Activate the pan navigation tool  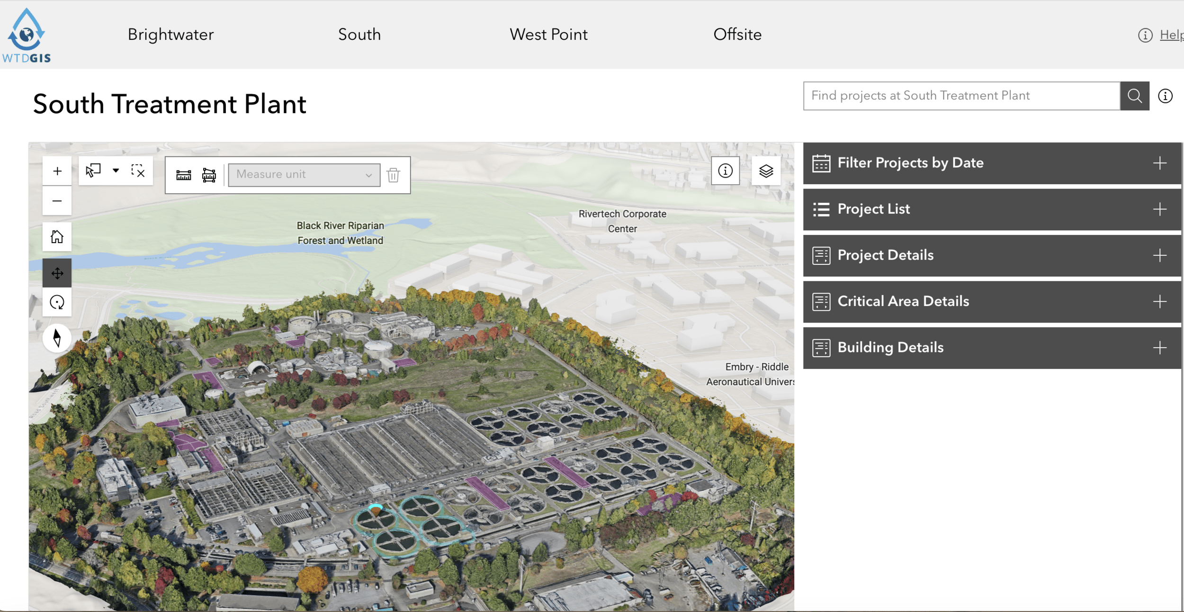pos(57,273)
